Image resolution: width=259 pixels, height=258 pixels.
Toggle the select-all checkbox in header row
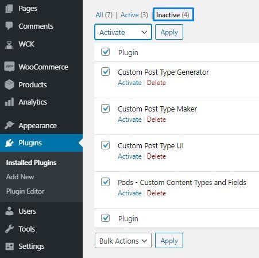105,52
